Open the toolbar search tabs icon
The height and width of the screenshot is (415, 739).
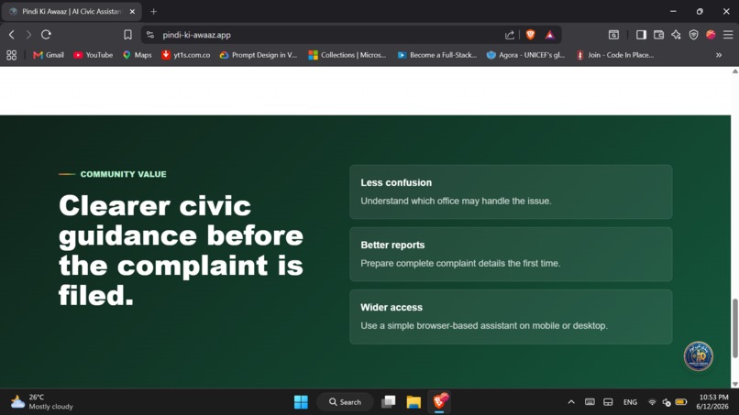pos(613,35)
